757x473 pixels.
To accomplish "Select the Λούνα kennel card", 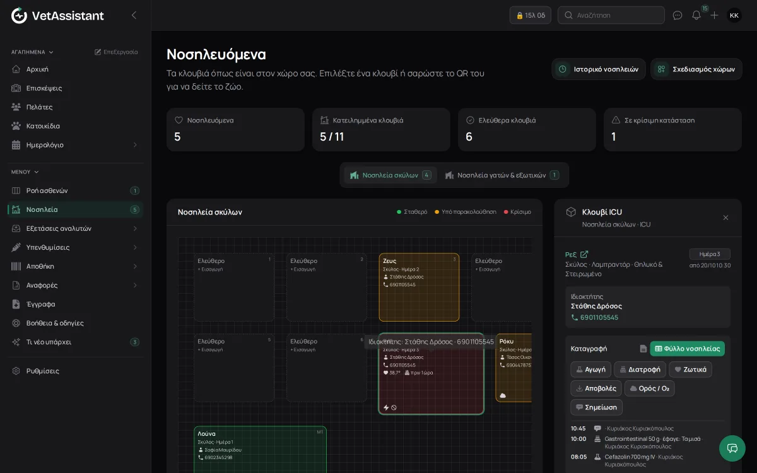I will point(260,449).
